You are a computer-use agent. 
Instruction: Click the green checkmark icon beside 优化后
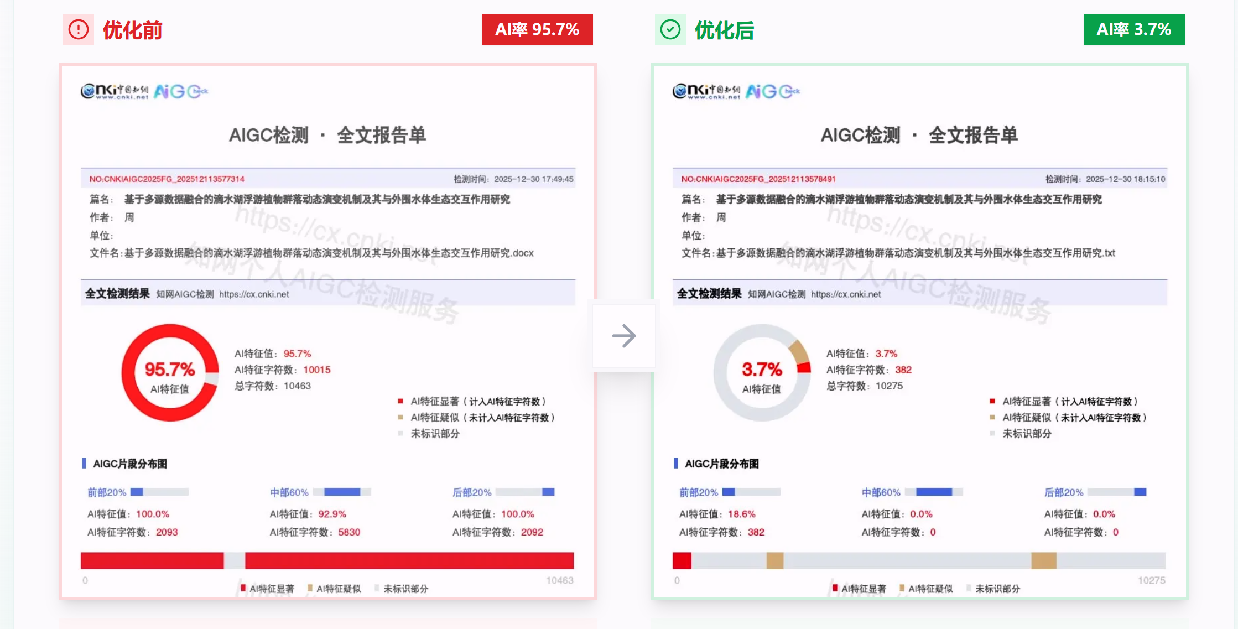coord(670,29)
